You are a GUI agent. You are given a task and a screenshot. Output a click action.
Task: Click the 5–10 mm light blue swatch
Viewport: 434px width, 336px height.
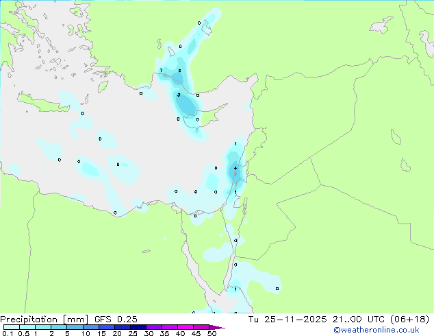click(x=75, y=327)
